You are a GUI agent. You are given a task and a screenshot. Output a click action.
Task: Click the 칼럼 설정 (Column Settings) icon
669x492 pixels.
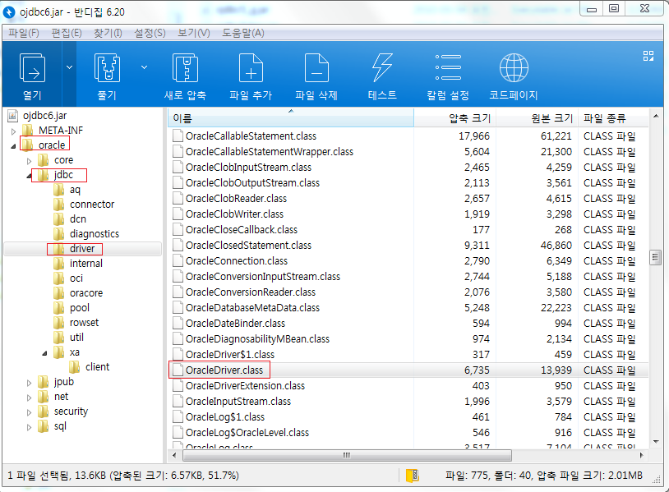pyautogui.click(x=448, y=67)
